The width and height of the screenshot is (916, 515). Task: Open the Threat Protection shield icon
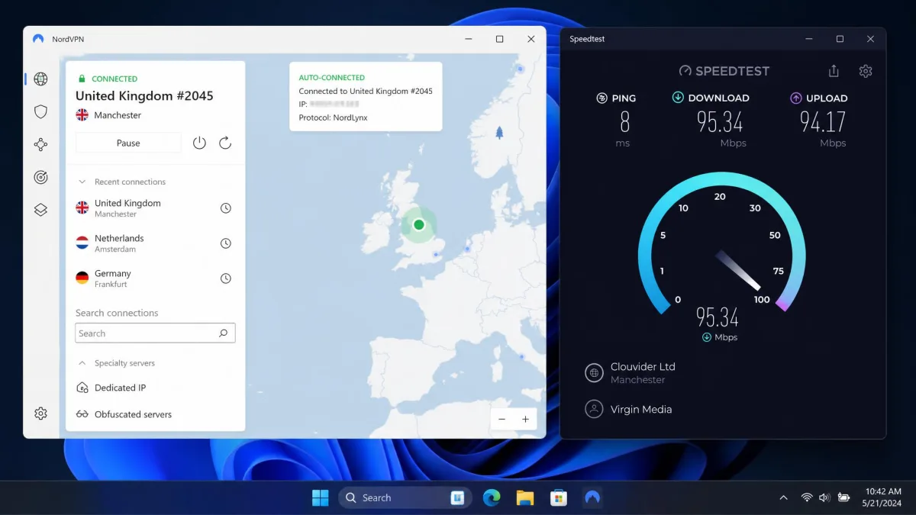[x=41, y=111]
